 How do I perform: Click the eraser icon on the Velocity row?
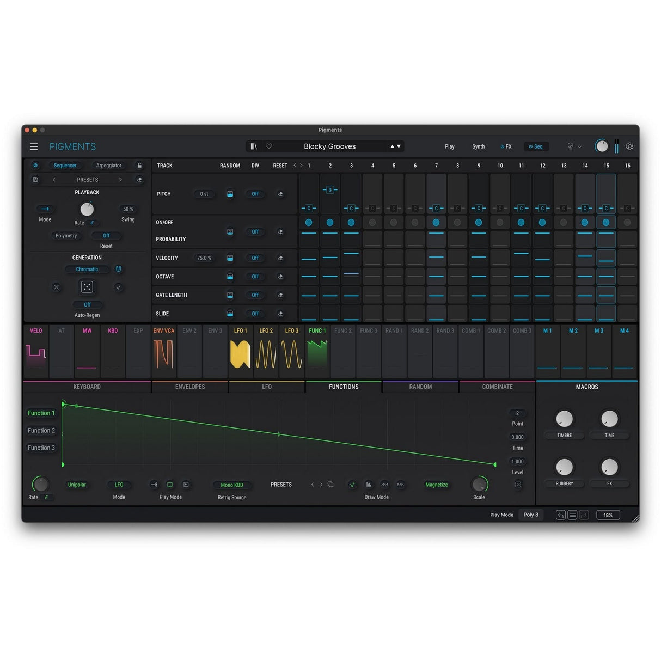(281, 258)
